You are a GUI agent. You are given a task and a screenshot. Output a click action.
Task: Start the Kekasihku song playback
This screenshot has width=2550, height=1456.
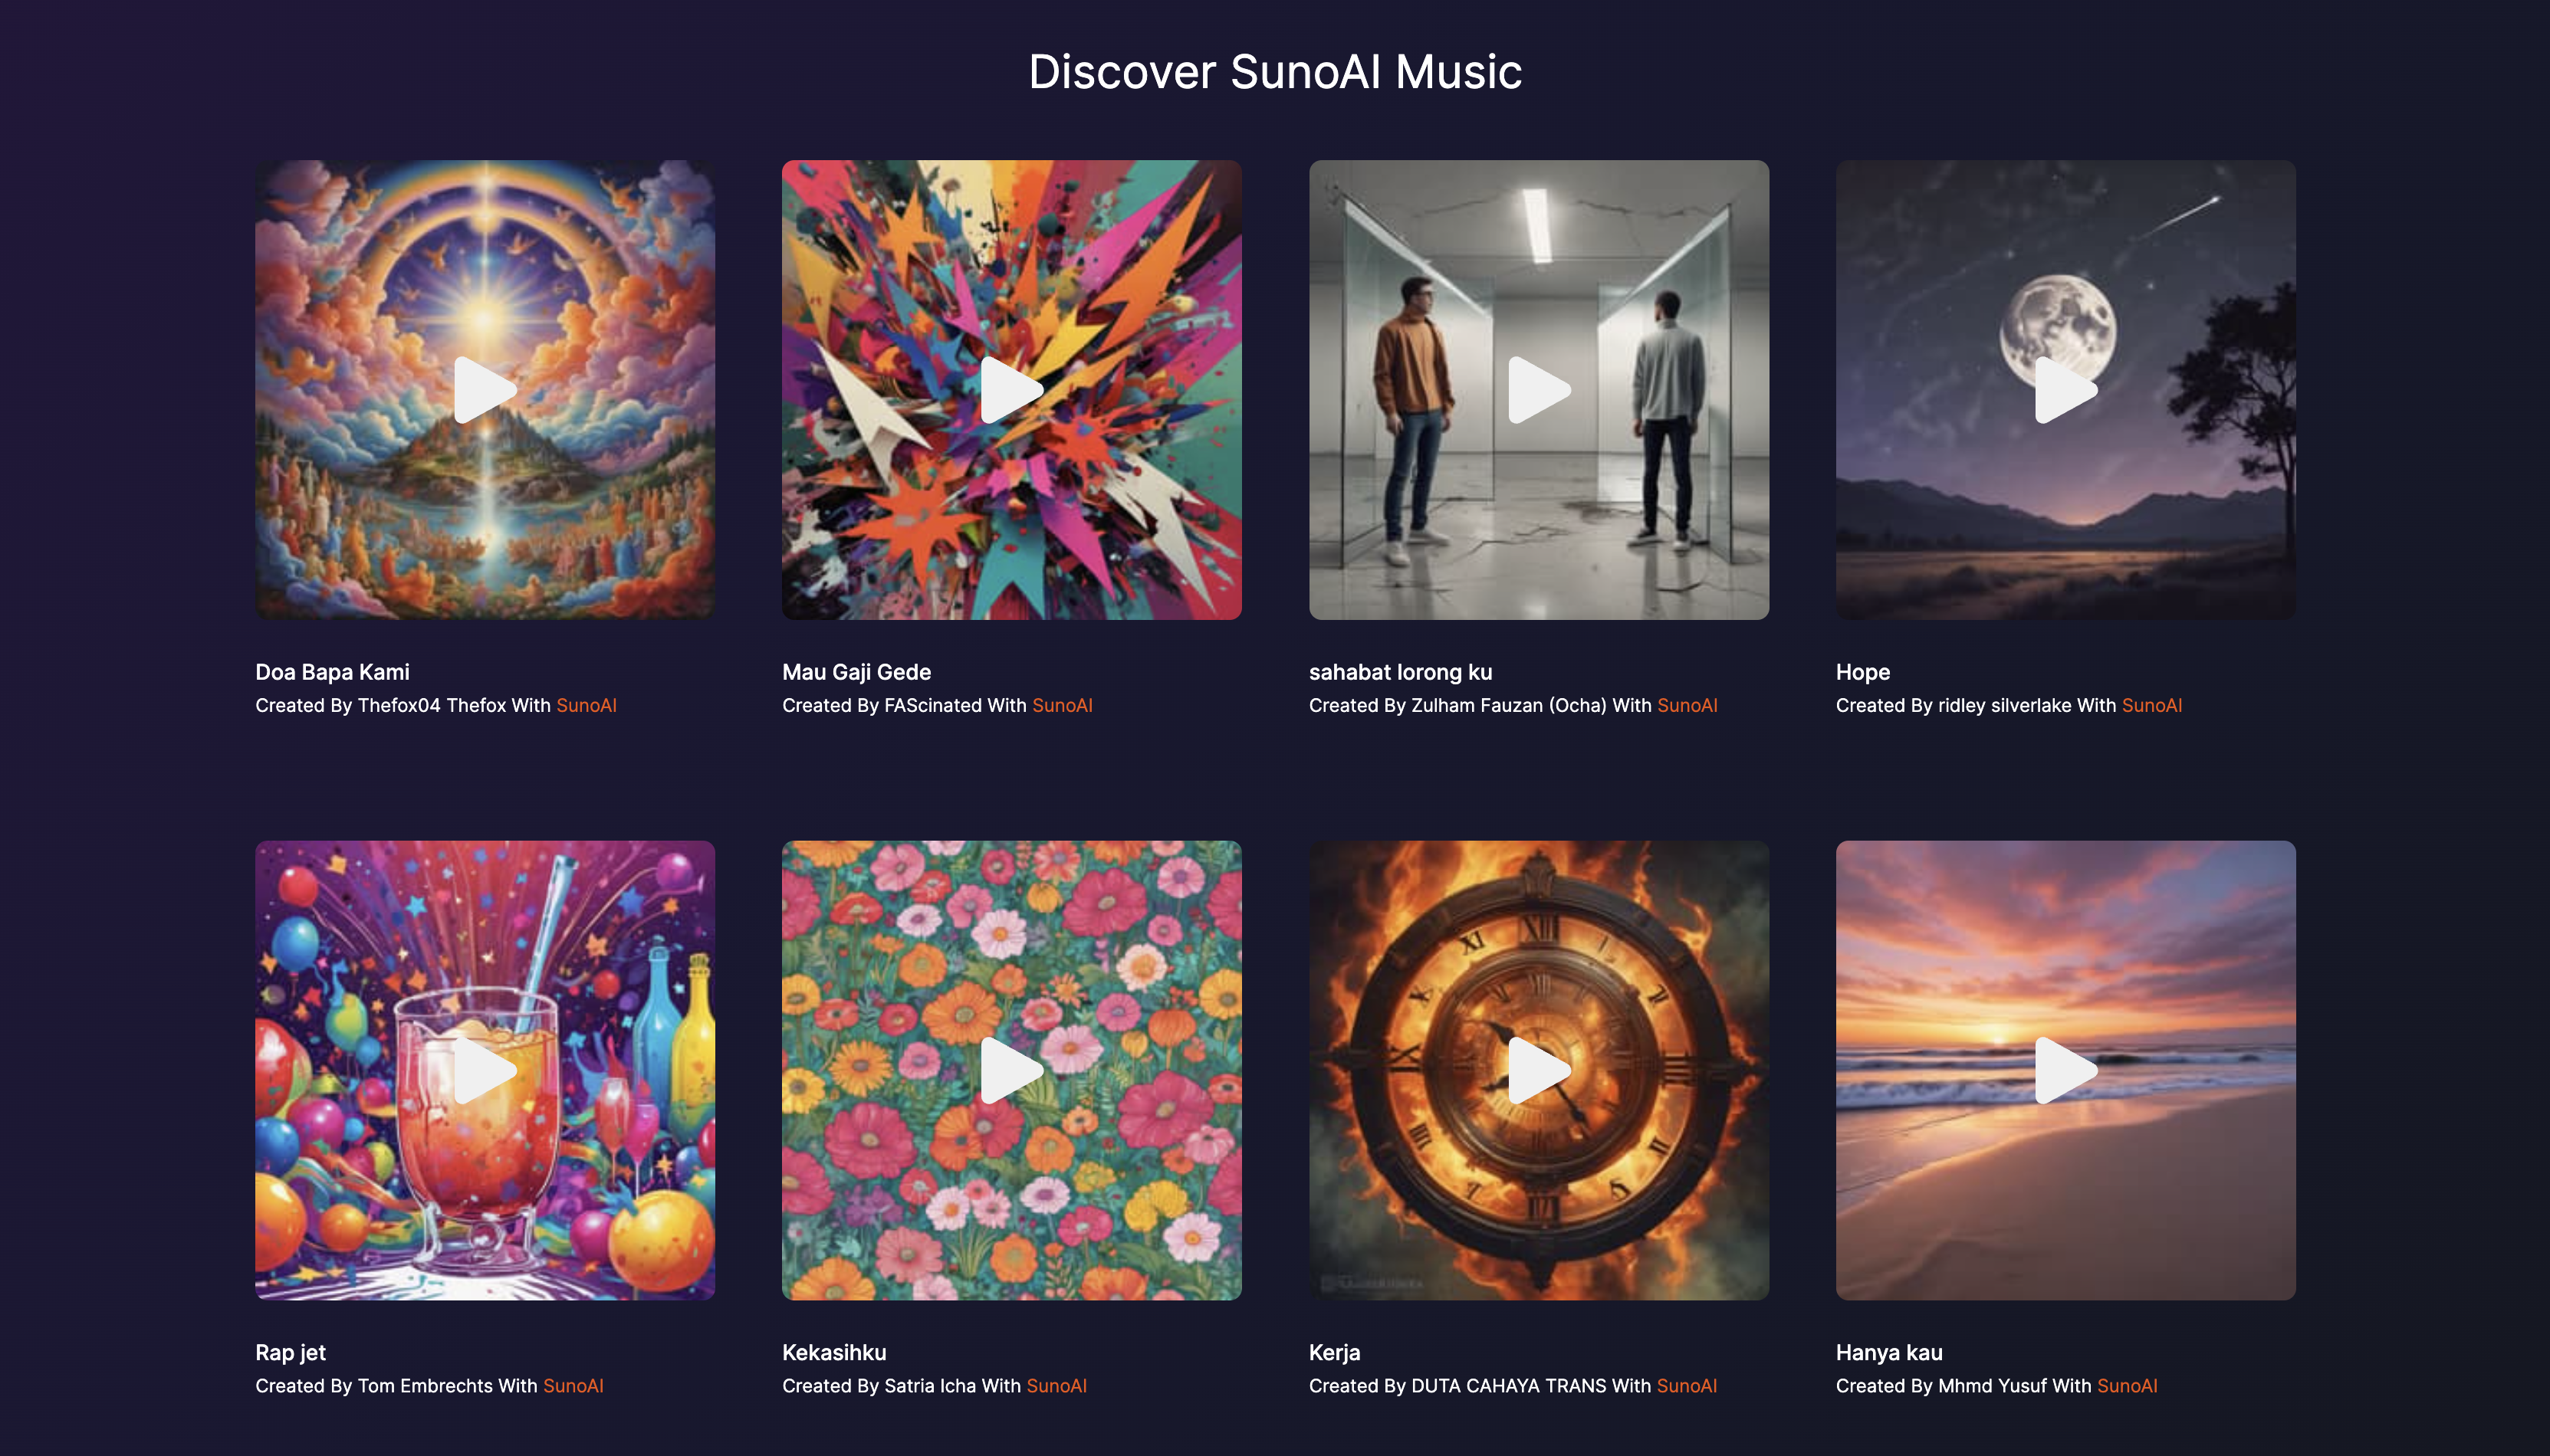1011,1070
